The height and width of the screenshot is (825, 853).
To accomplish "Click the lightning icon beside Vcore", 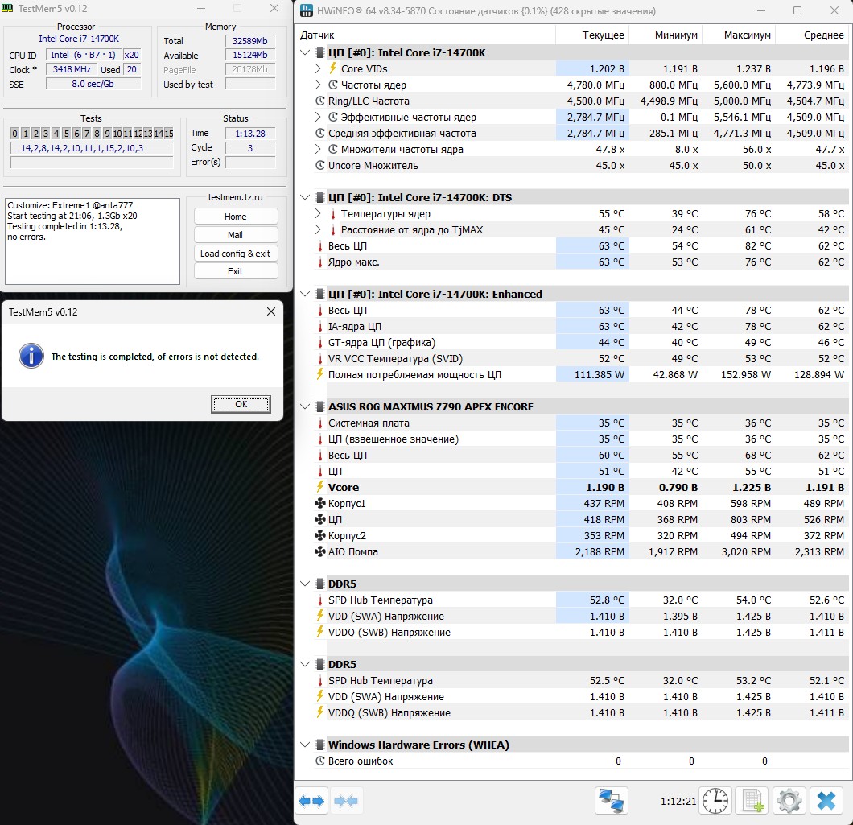I will tap(320, 487).
